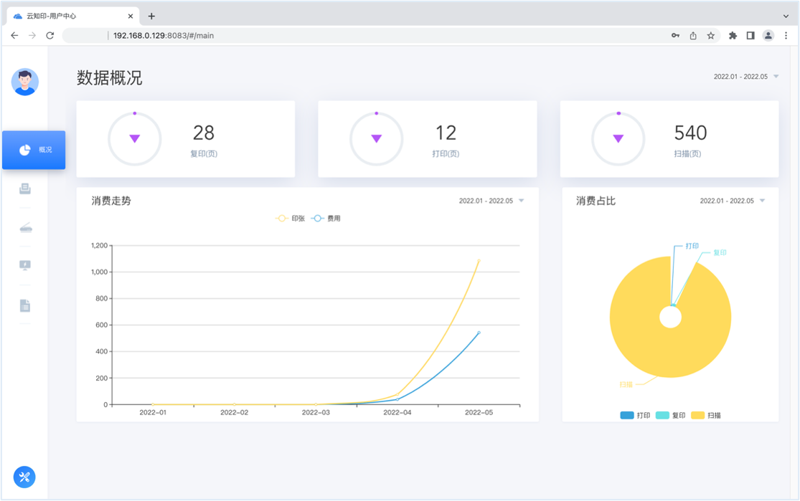The width and height of the screenshot is (800, 501).
Task: Click the blue tools button at bottom left
Action: [24, 477]
